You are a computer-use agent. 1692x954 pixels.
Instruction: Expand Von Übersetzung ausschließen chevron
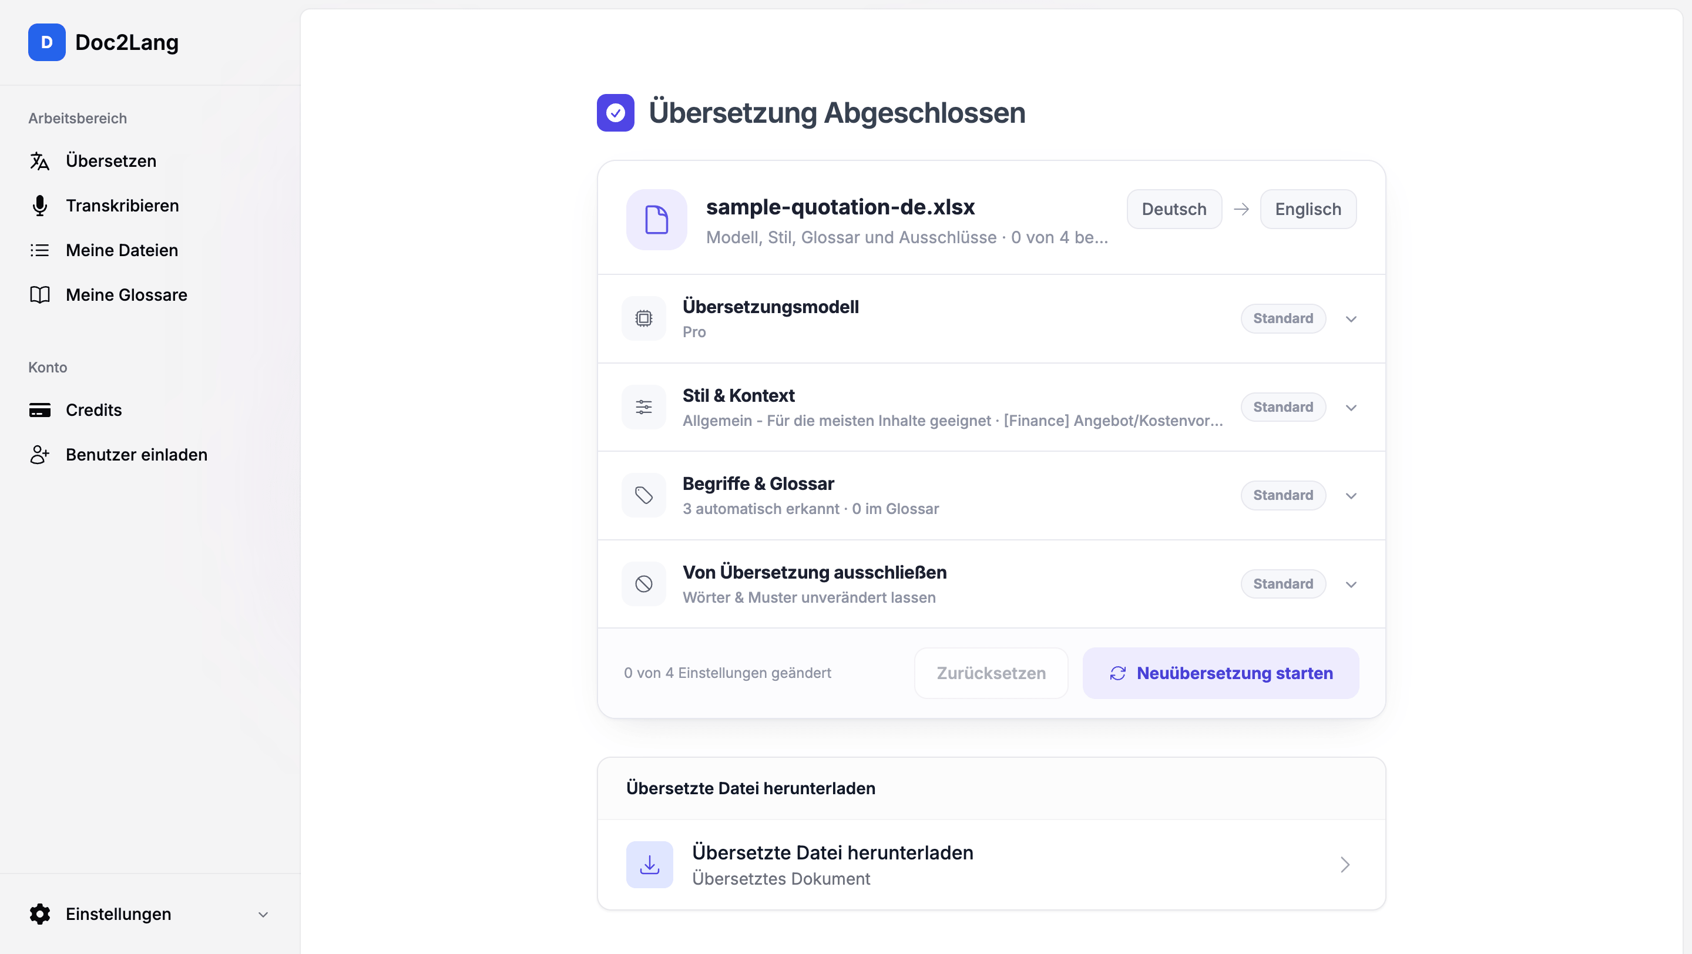pyautogui.click(x=1351, y=585)
